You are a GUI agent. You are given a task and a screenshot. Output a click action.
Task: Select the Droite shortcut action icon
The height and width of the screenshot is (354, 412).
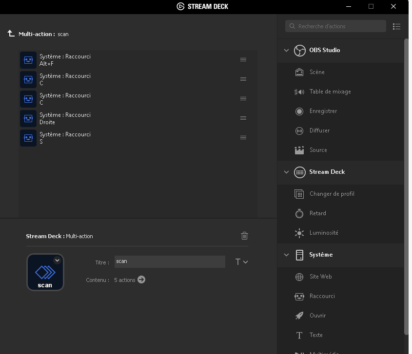[x=28, y=118]
